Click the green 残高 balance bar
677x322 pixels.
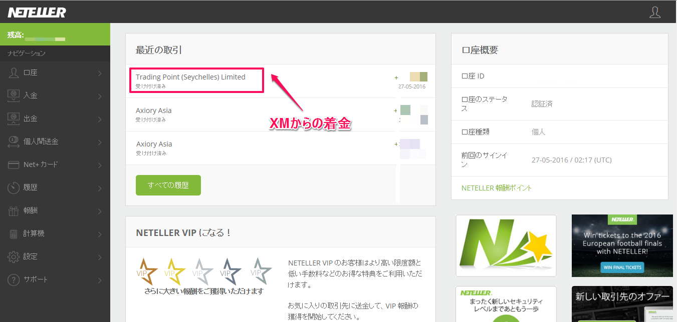(x=55, y=34)
